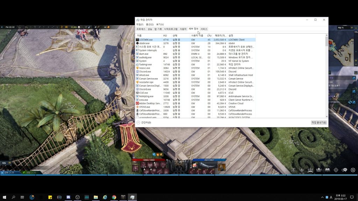This screenshot has height=201, width=358.
Task: Open the 파일(F) menu
Action: 139,24
